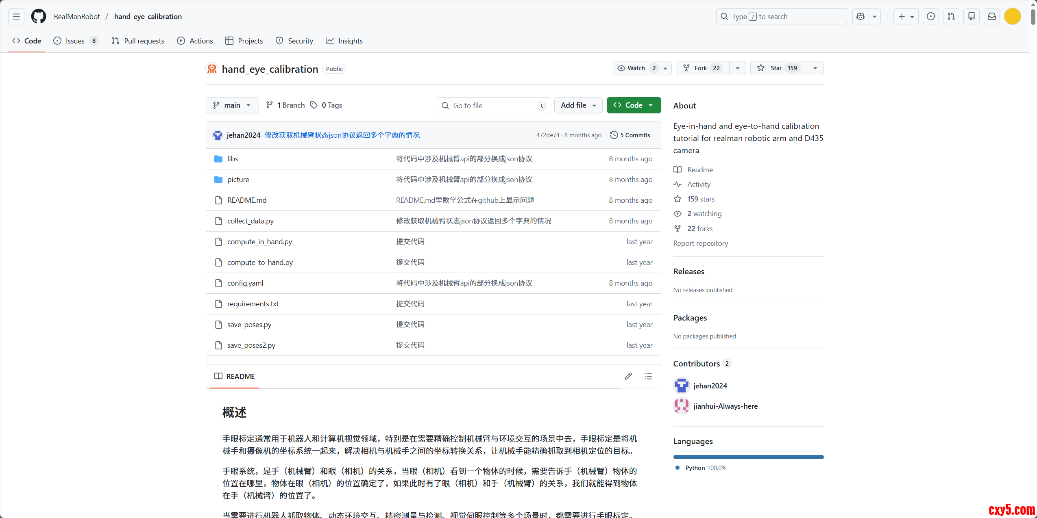Expand the Add file dropdown
The width and height of the screenshot is (1037, 518).
[578, 105]
